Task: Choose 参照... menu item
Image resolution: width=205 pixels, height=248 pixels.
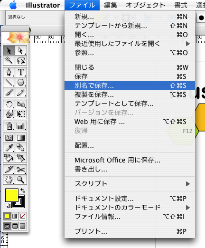Action: (130, 53)
